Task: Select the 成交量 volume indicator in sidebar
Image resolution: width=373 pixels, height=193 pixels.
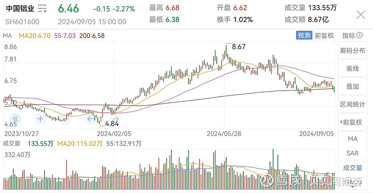Action: pos(352,168)
